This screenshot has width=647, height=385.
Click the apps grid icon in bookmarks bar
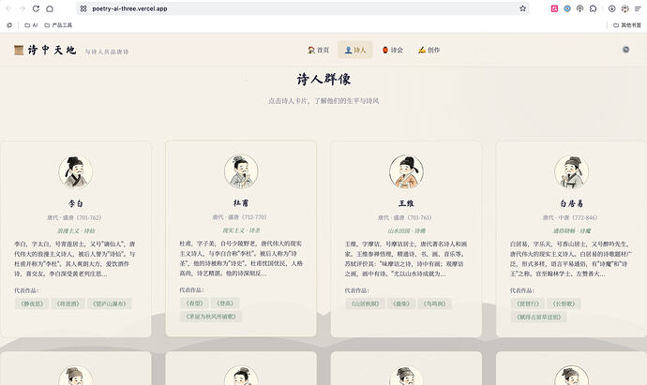(x=9, y=25)
